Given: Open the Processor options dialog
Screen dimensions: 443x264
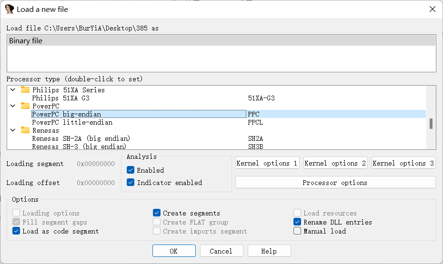Looking at the screenshot, I should point(335,183).
